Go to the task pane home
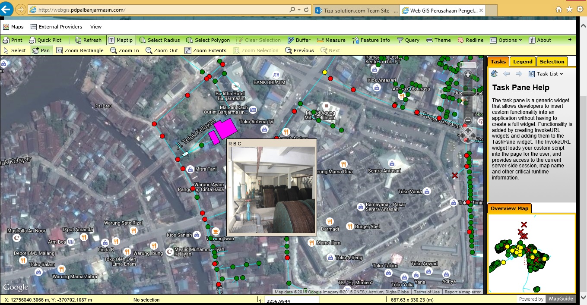The image size is (587, 305). (x=494, y=74)
